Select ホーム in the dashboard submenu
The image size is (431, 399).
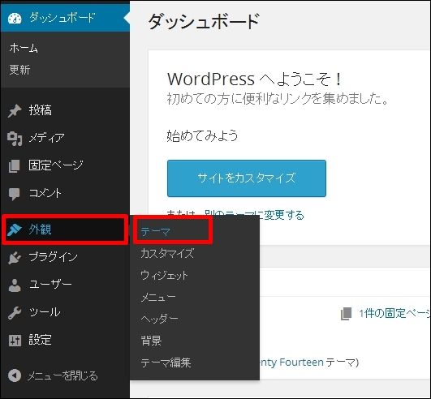tap(24, 48)
